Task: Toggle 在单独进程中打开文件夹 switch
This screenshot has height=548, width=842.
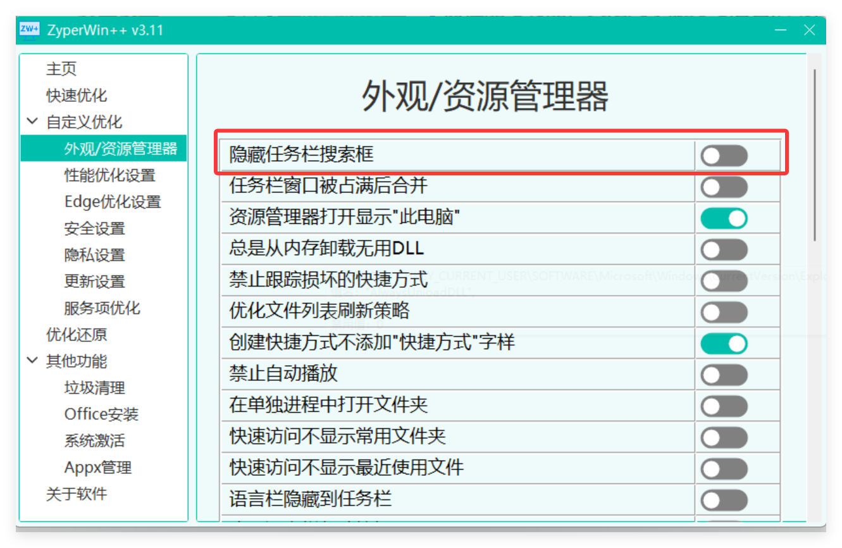Action: (724, 406)
